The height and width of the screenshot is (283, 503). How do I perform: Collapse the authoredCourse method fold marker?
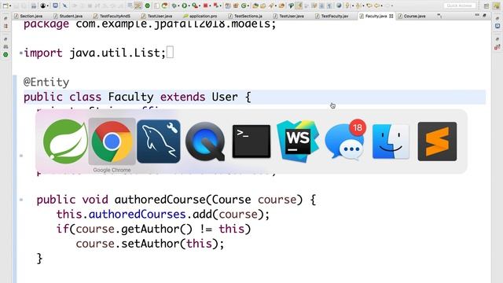point(21,200)
